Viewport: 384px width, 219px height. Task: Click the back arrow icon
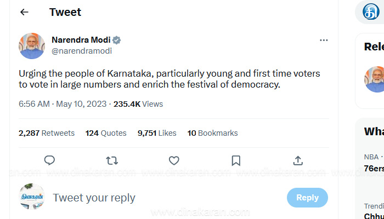pos(24,12)
